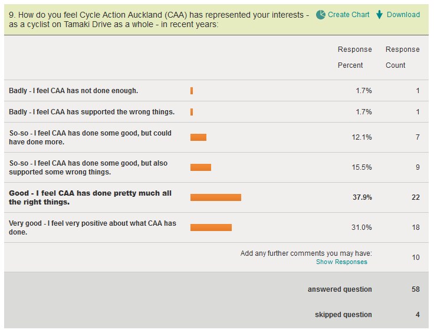Click the 37.9% orange bar

pos(216,197)
